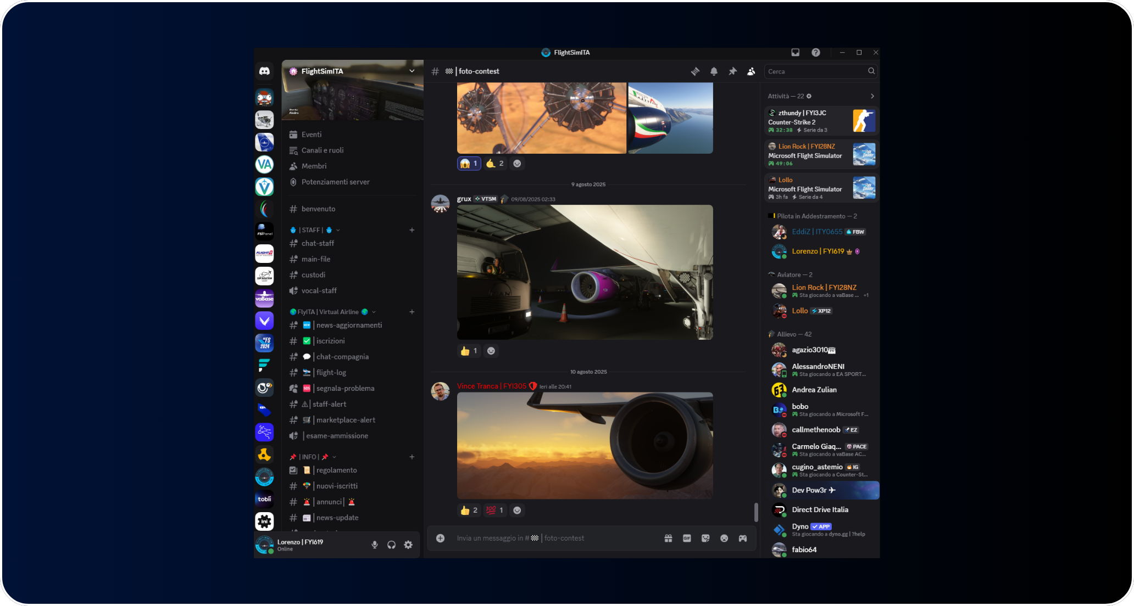The image size is (1134, 606).
Task: Open the attachment plus button
Action: (x=440, y=538)
